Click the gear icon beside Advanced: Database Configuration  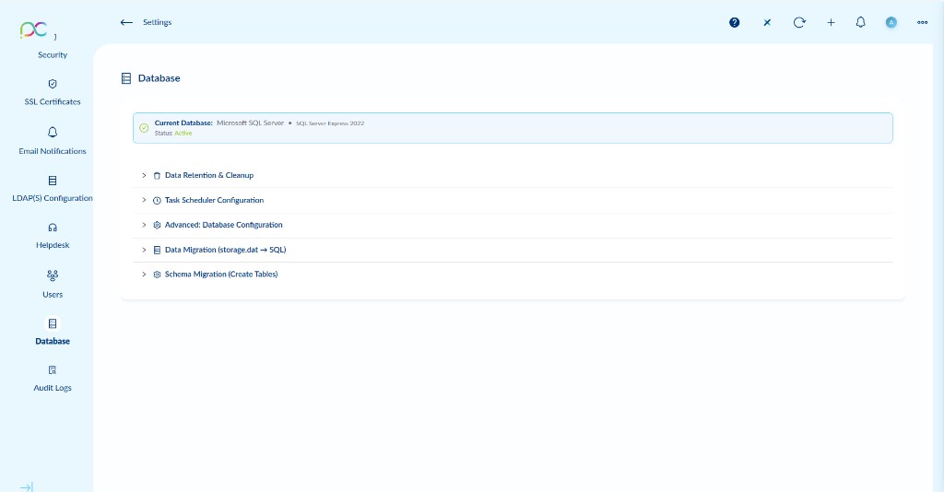[x=157, y=225]
